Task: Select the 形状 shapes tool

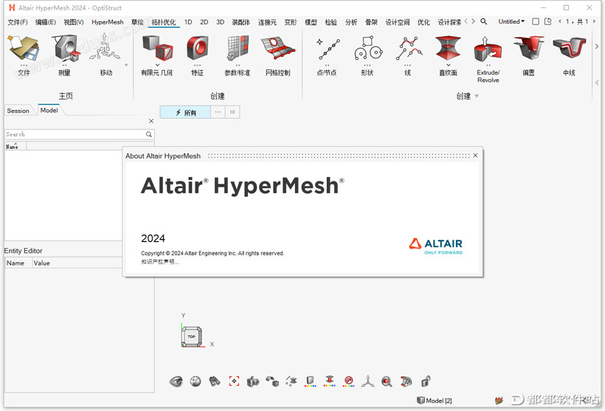Action: (367, 49)
